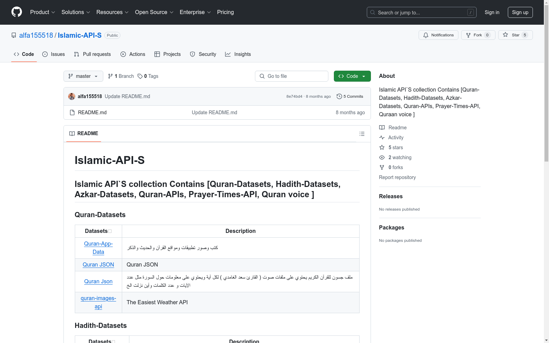This screenshot has width=549, height=343.
Task: Open commit hash 8e74bd4
Action: (294, 96)
